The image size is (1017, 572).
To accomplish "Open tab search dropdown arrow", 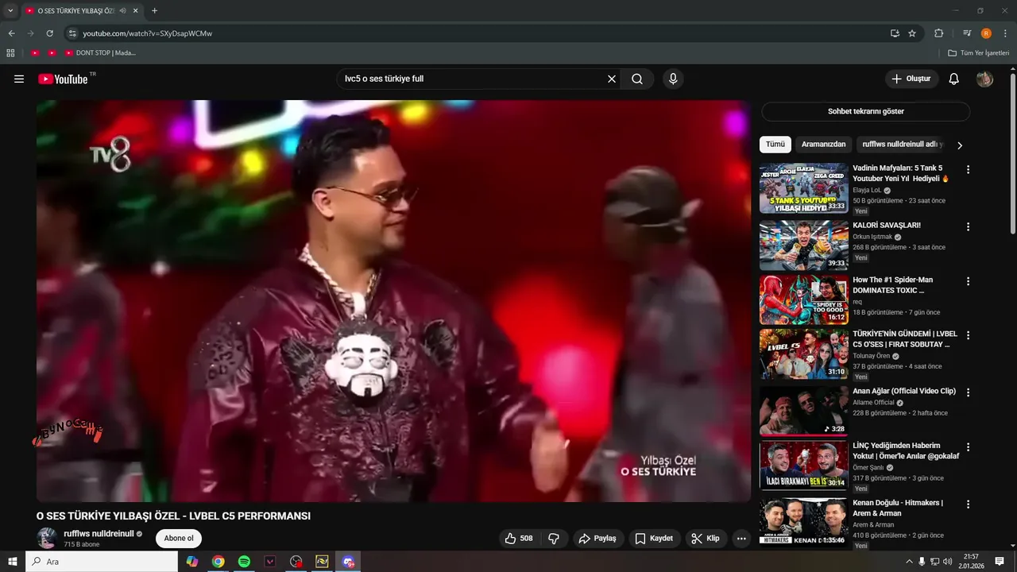I will [10, 10].
